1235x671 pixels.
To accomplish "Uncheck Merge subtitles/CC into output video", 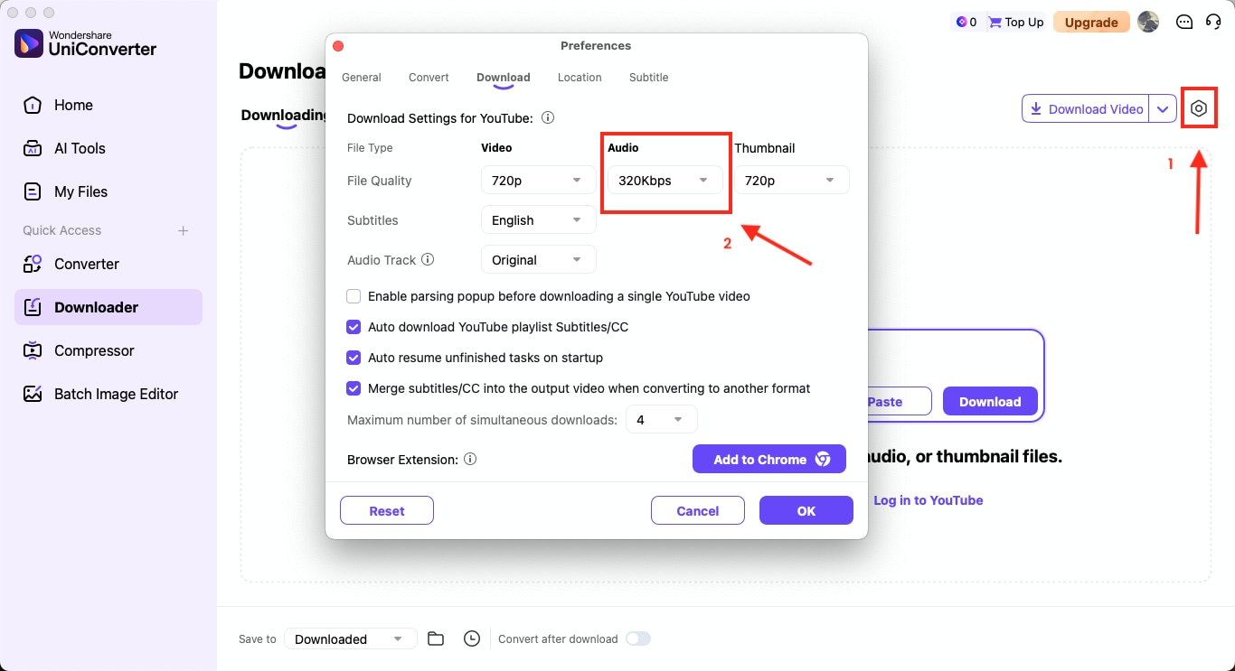I will [354, 388].
